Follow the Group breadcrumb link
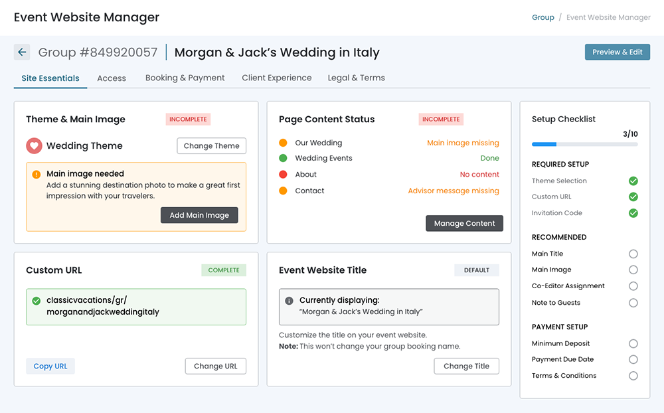The height and width of the screenshot is (413, 664). point(542,17)
